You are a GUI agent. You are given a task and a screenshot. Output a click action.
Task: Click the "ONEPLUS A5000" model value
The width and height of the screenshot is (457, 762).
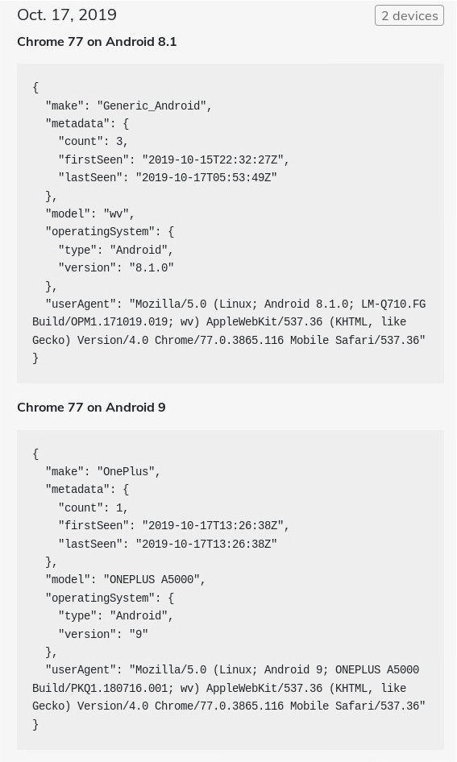(152, 579)
